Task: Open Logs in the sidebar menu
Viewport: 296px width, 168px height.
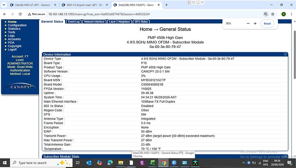Action: click(11, 36)
